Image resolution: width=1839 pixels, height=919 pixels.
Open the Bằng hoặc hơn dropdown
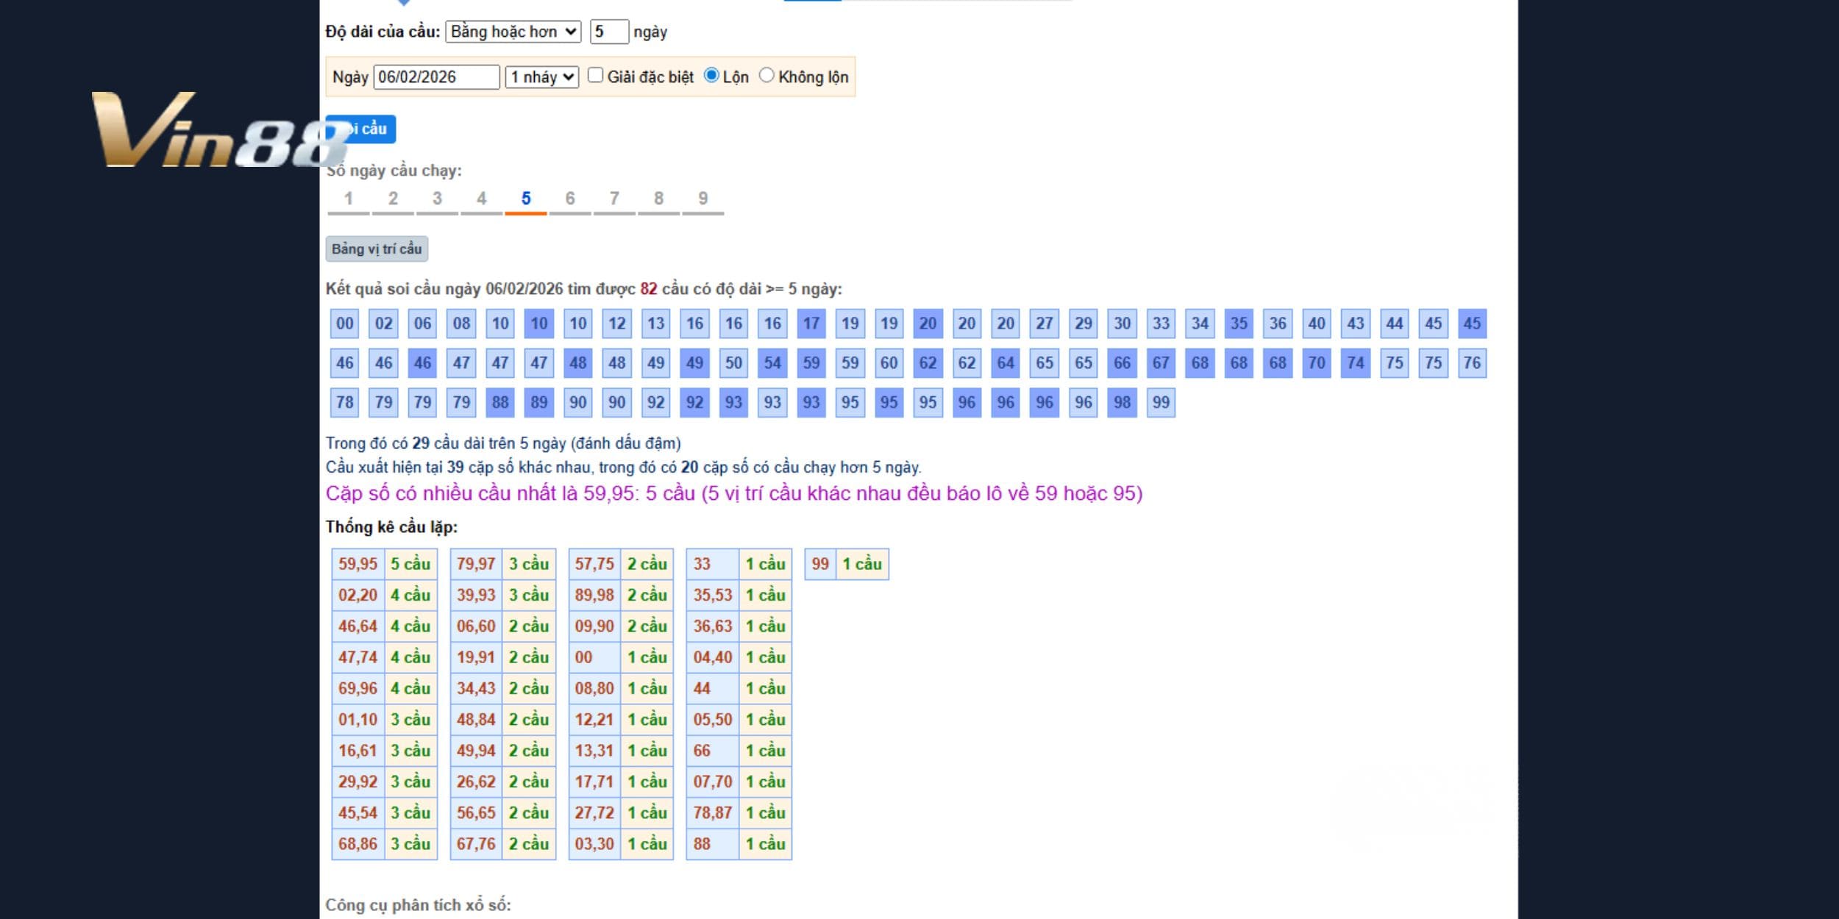(x=513, y=32)
